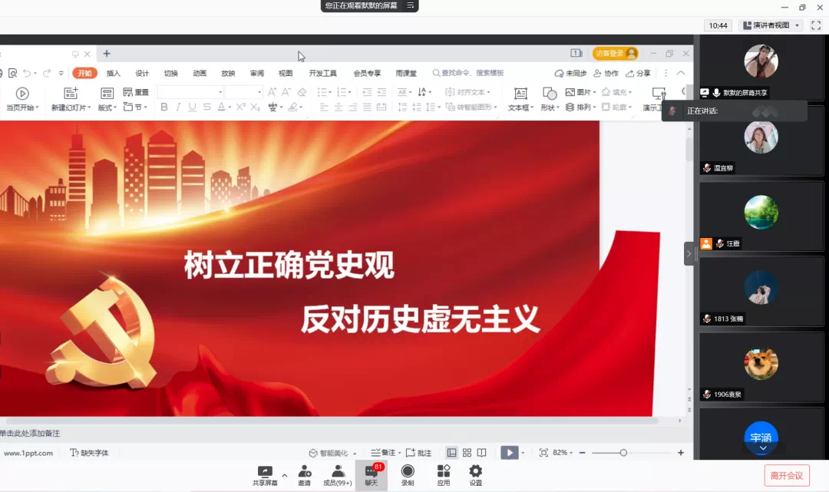This screenshot has width=829, height=492.
Task: Open the 聊天 chat panel
Action: [371, 474]
